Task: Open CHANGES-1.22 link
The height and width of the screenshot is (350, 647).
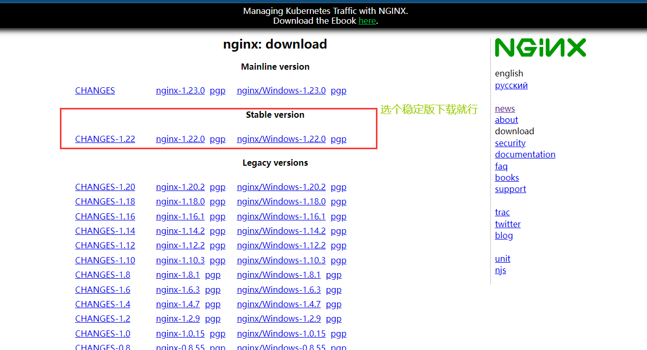Action: (105, 139)
